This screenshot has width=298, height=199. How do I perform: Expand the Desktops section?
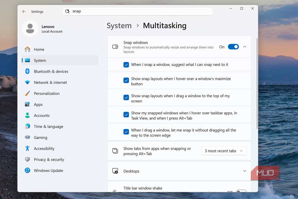245,171
